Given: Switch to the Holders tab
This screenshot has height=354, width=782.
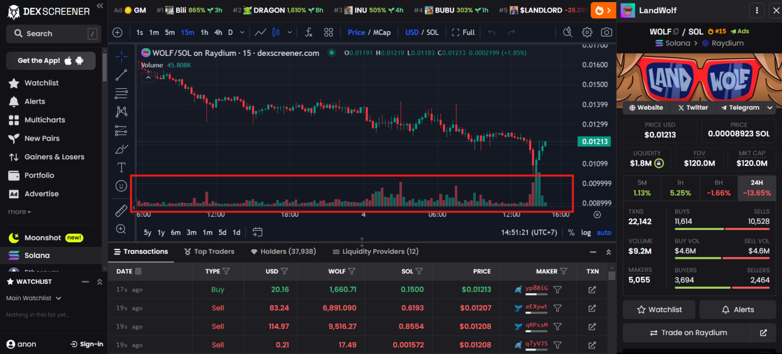Looking at the screenshot, I should (283, 251).
